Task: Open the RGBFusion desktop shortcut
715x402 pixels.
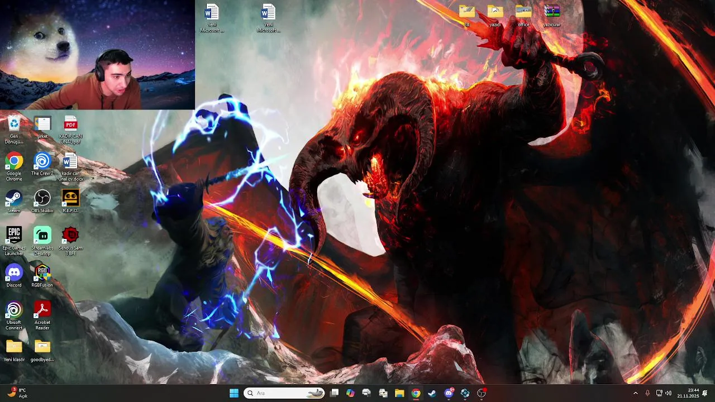Action: coord(42,276)
